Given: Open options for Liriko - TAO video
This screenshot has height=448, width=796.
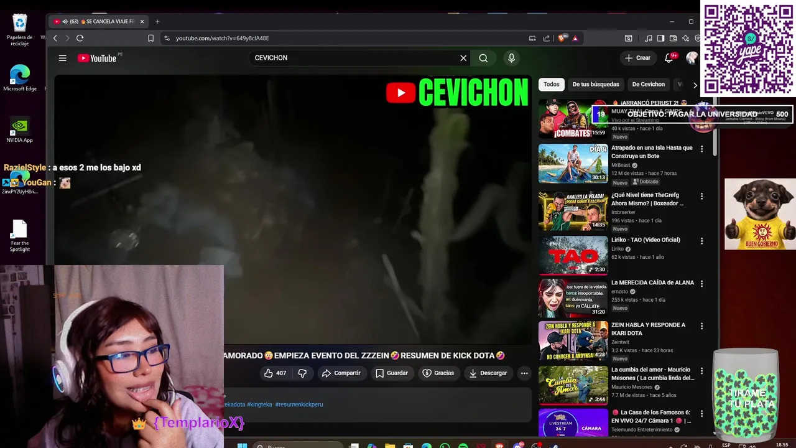Looking at the screenshot, I should 701,241.
